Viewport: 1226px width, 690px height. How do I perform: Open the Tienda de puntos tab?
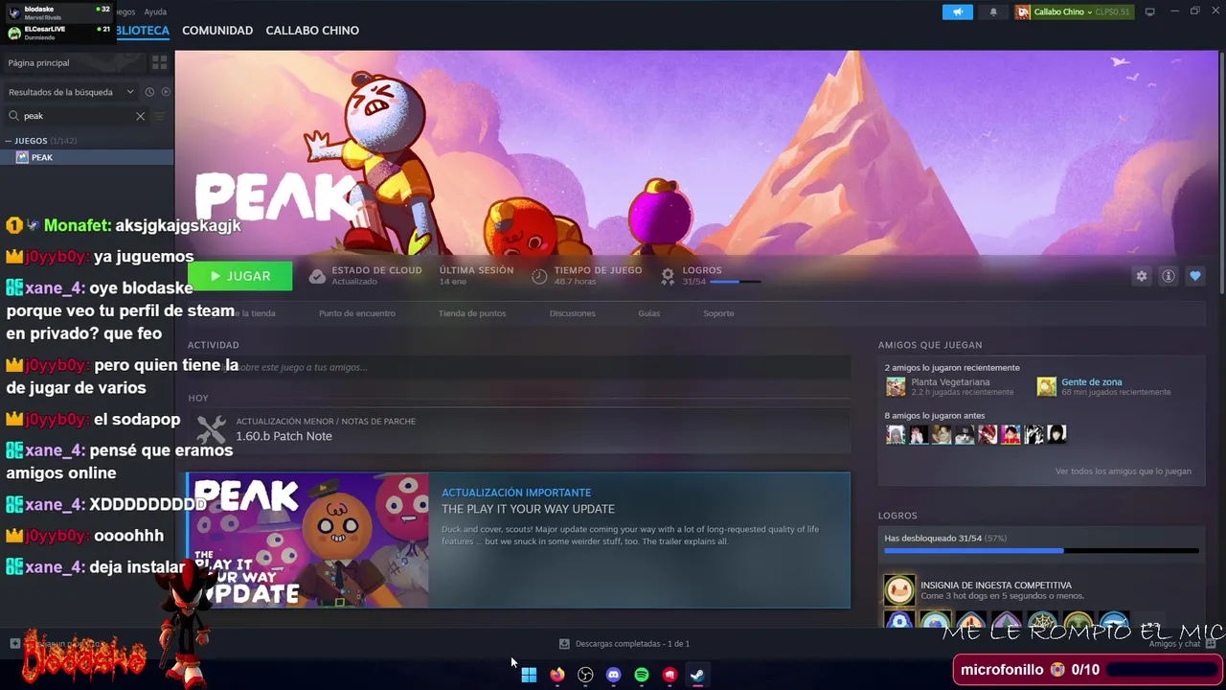pos(472,313)
